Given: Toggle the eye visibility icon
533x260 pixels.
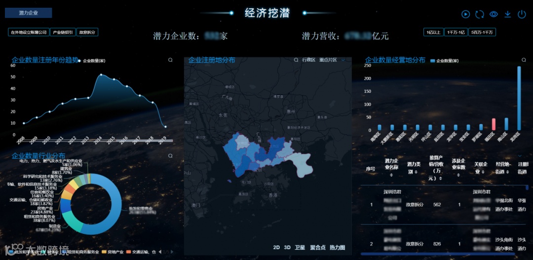Looking at the screenshot, I should tap(494, 14).
